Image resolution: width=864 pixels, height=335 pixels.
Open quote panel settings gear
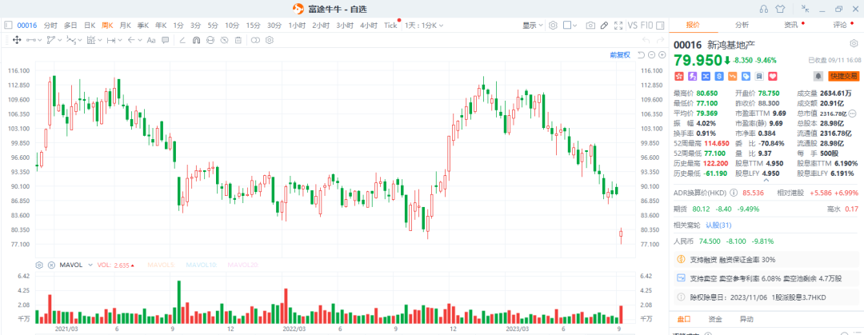pyautogui.click(x=854, y=43)
